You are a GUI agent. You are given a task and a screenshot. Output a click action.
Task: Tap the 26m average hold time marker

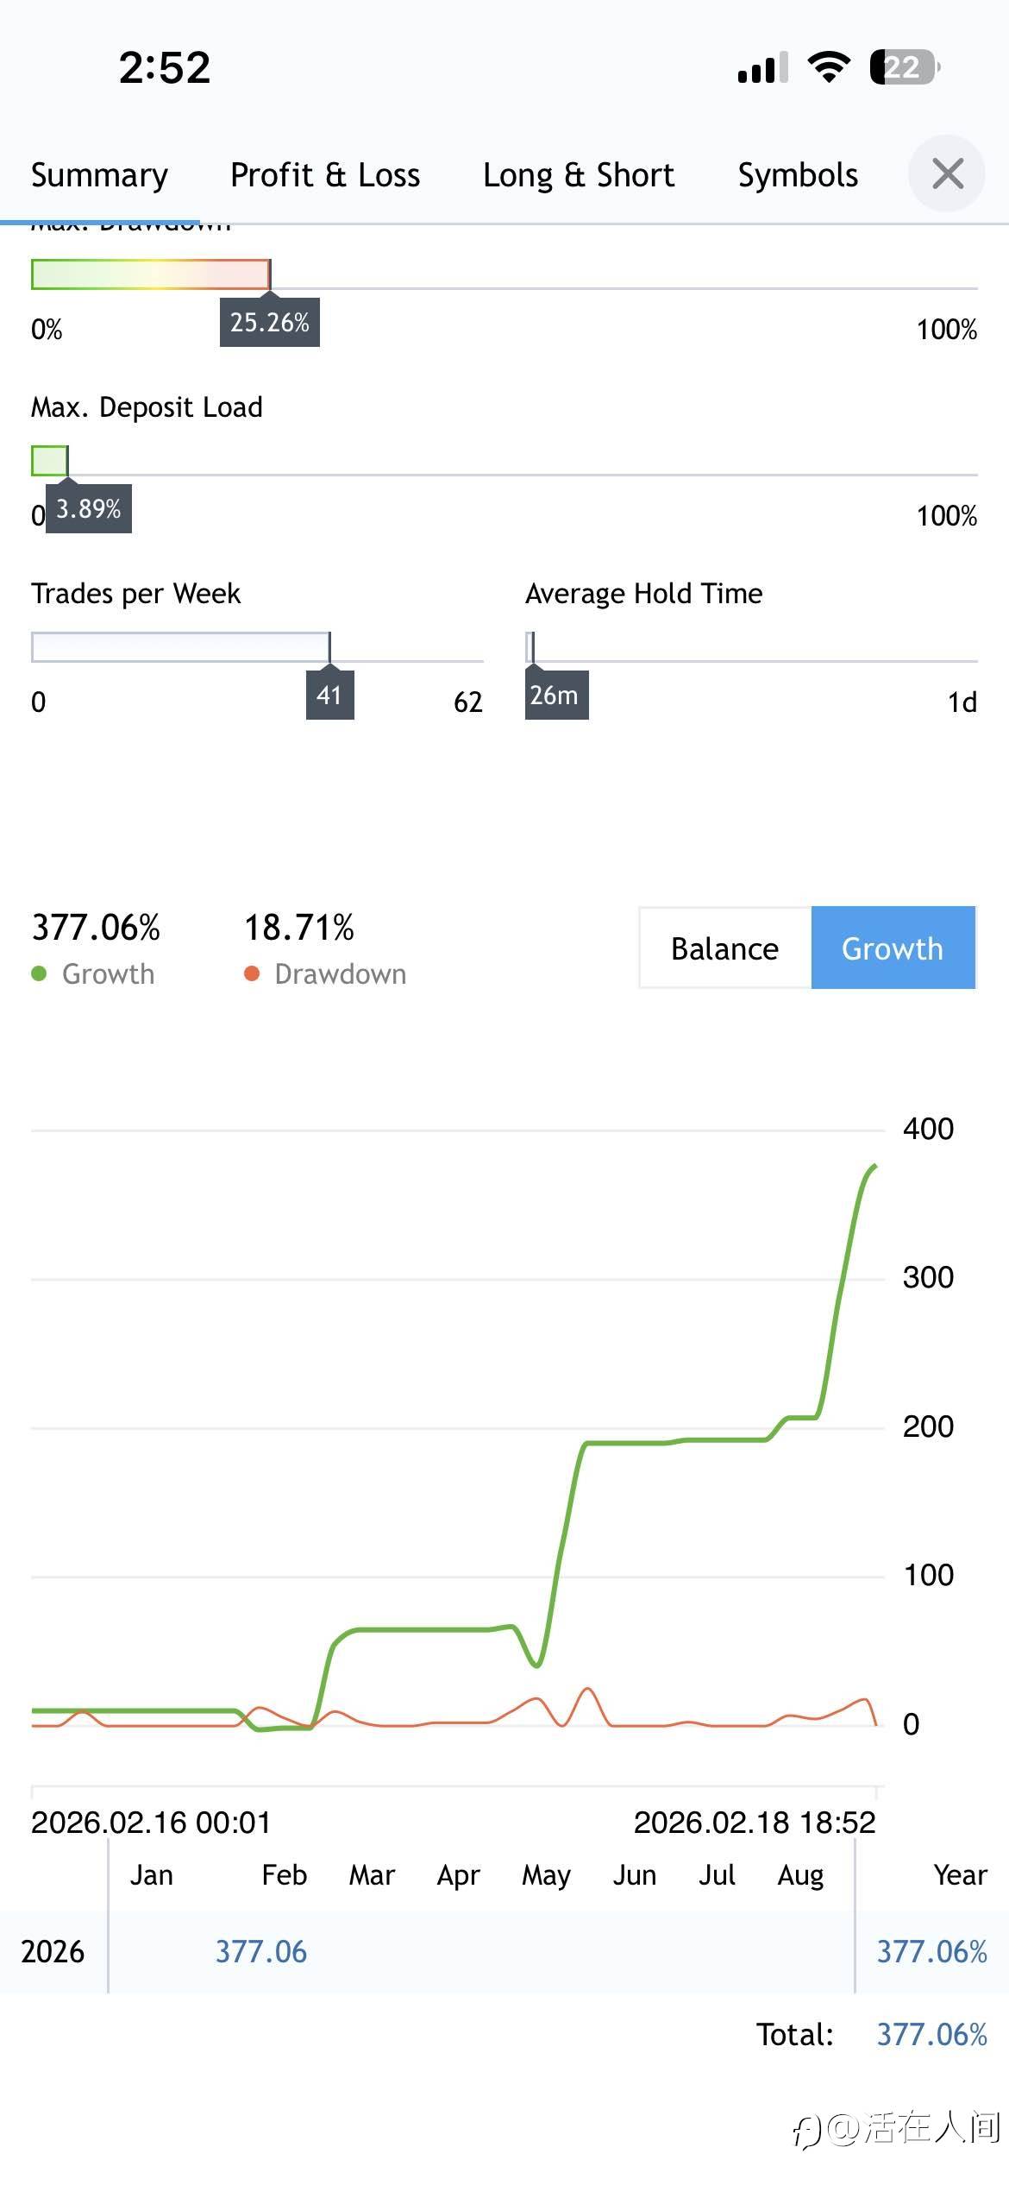(x=555, y=696)
